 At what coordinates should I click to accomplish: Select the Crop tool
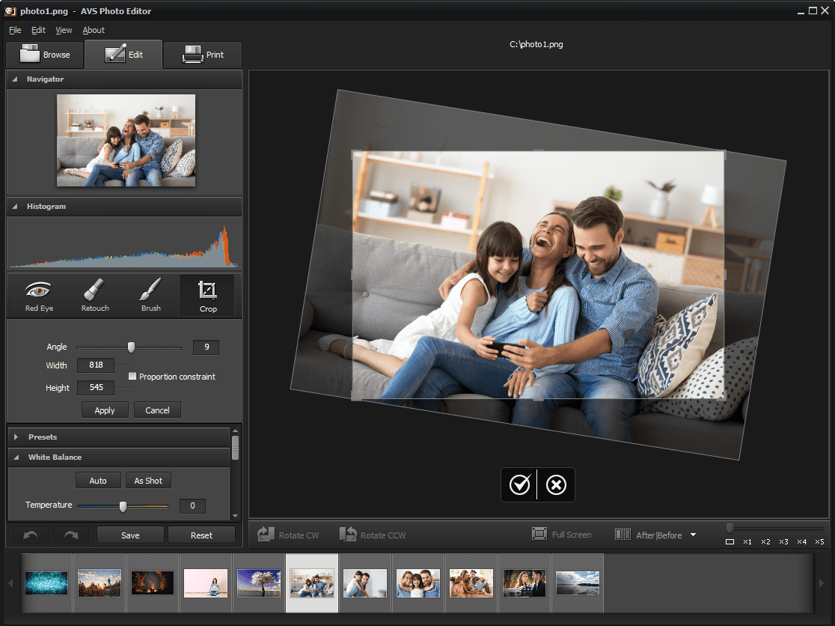pyautogui.click(x=207, y=297)
